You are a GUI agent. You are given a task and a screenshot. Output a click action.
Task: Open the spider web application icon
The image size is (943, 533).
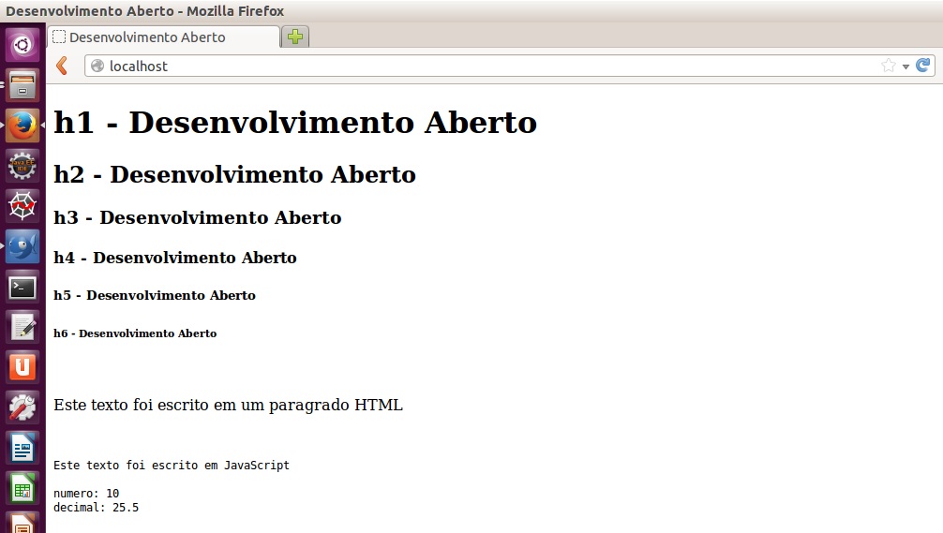point(22,206)
